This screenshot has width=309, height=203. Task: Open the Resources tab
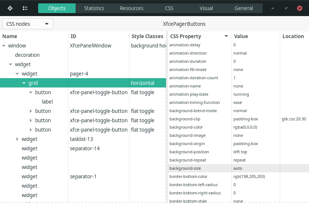click(131, 8)
